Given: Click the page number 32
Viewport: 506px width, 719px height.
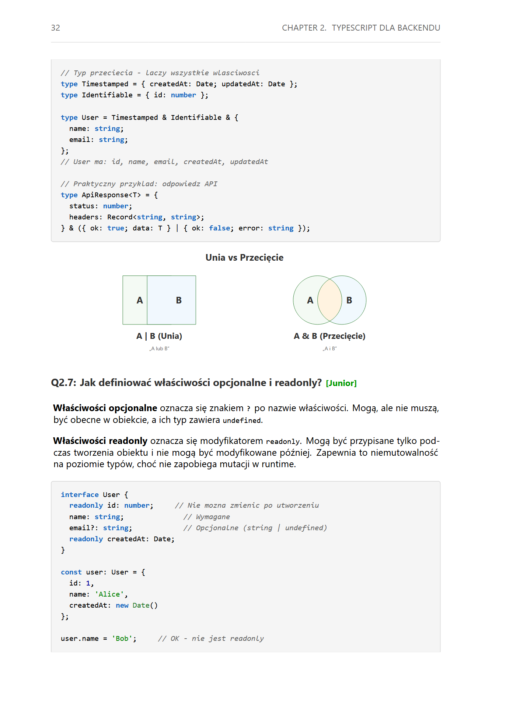Looking at the screenshot, I should tap(55, 28).
